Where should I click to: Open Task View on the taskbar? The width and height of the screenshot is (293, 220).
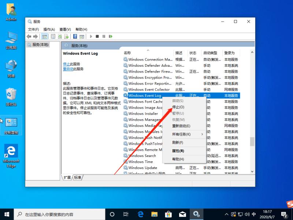pyautogui.click(x=126, y=214)
